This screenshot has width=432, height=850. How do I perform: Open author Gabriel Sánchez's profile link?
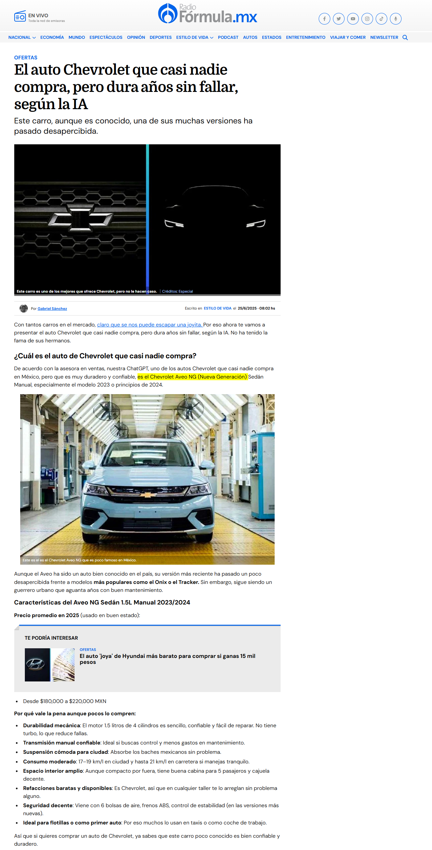point(52,309)
